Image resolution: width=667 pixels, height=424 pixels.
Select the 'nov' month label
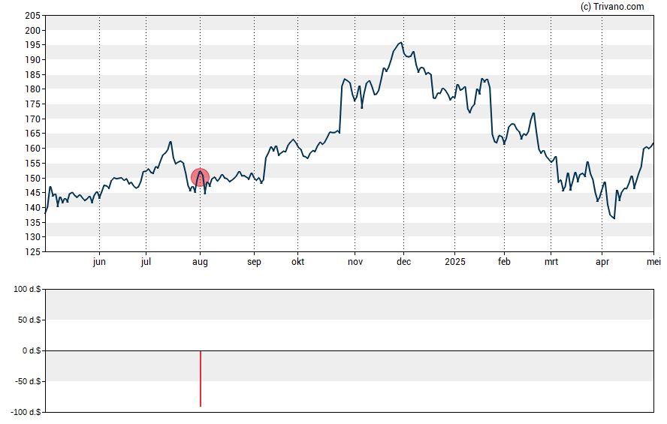click(355, 262)
